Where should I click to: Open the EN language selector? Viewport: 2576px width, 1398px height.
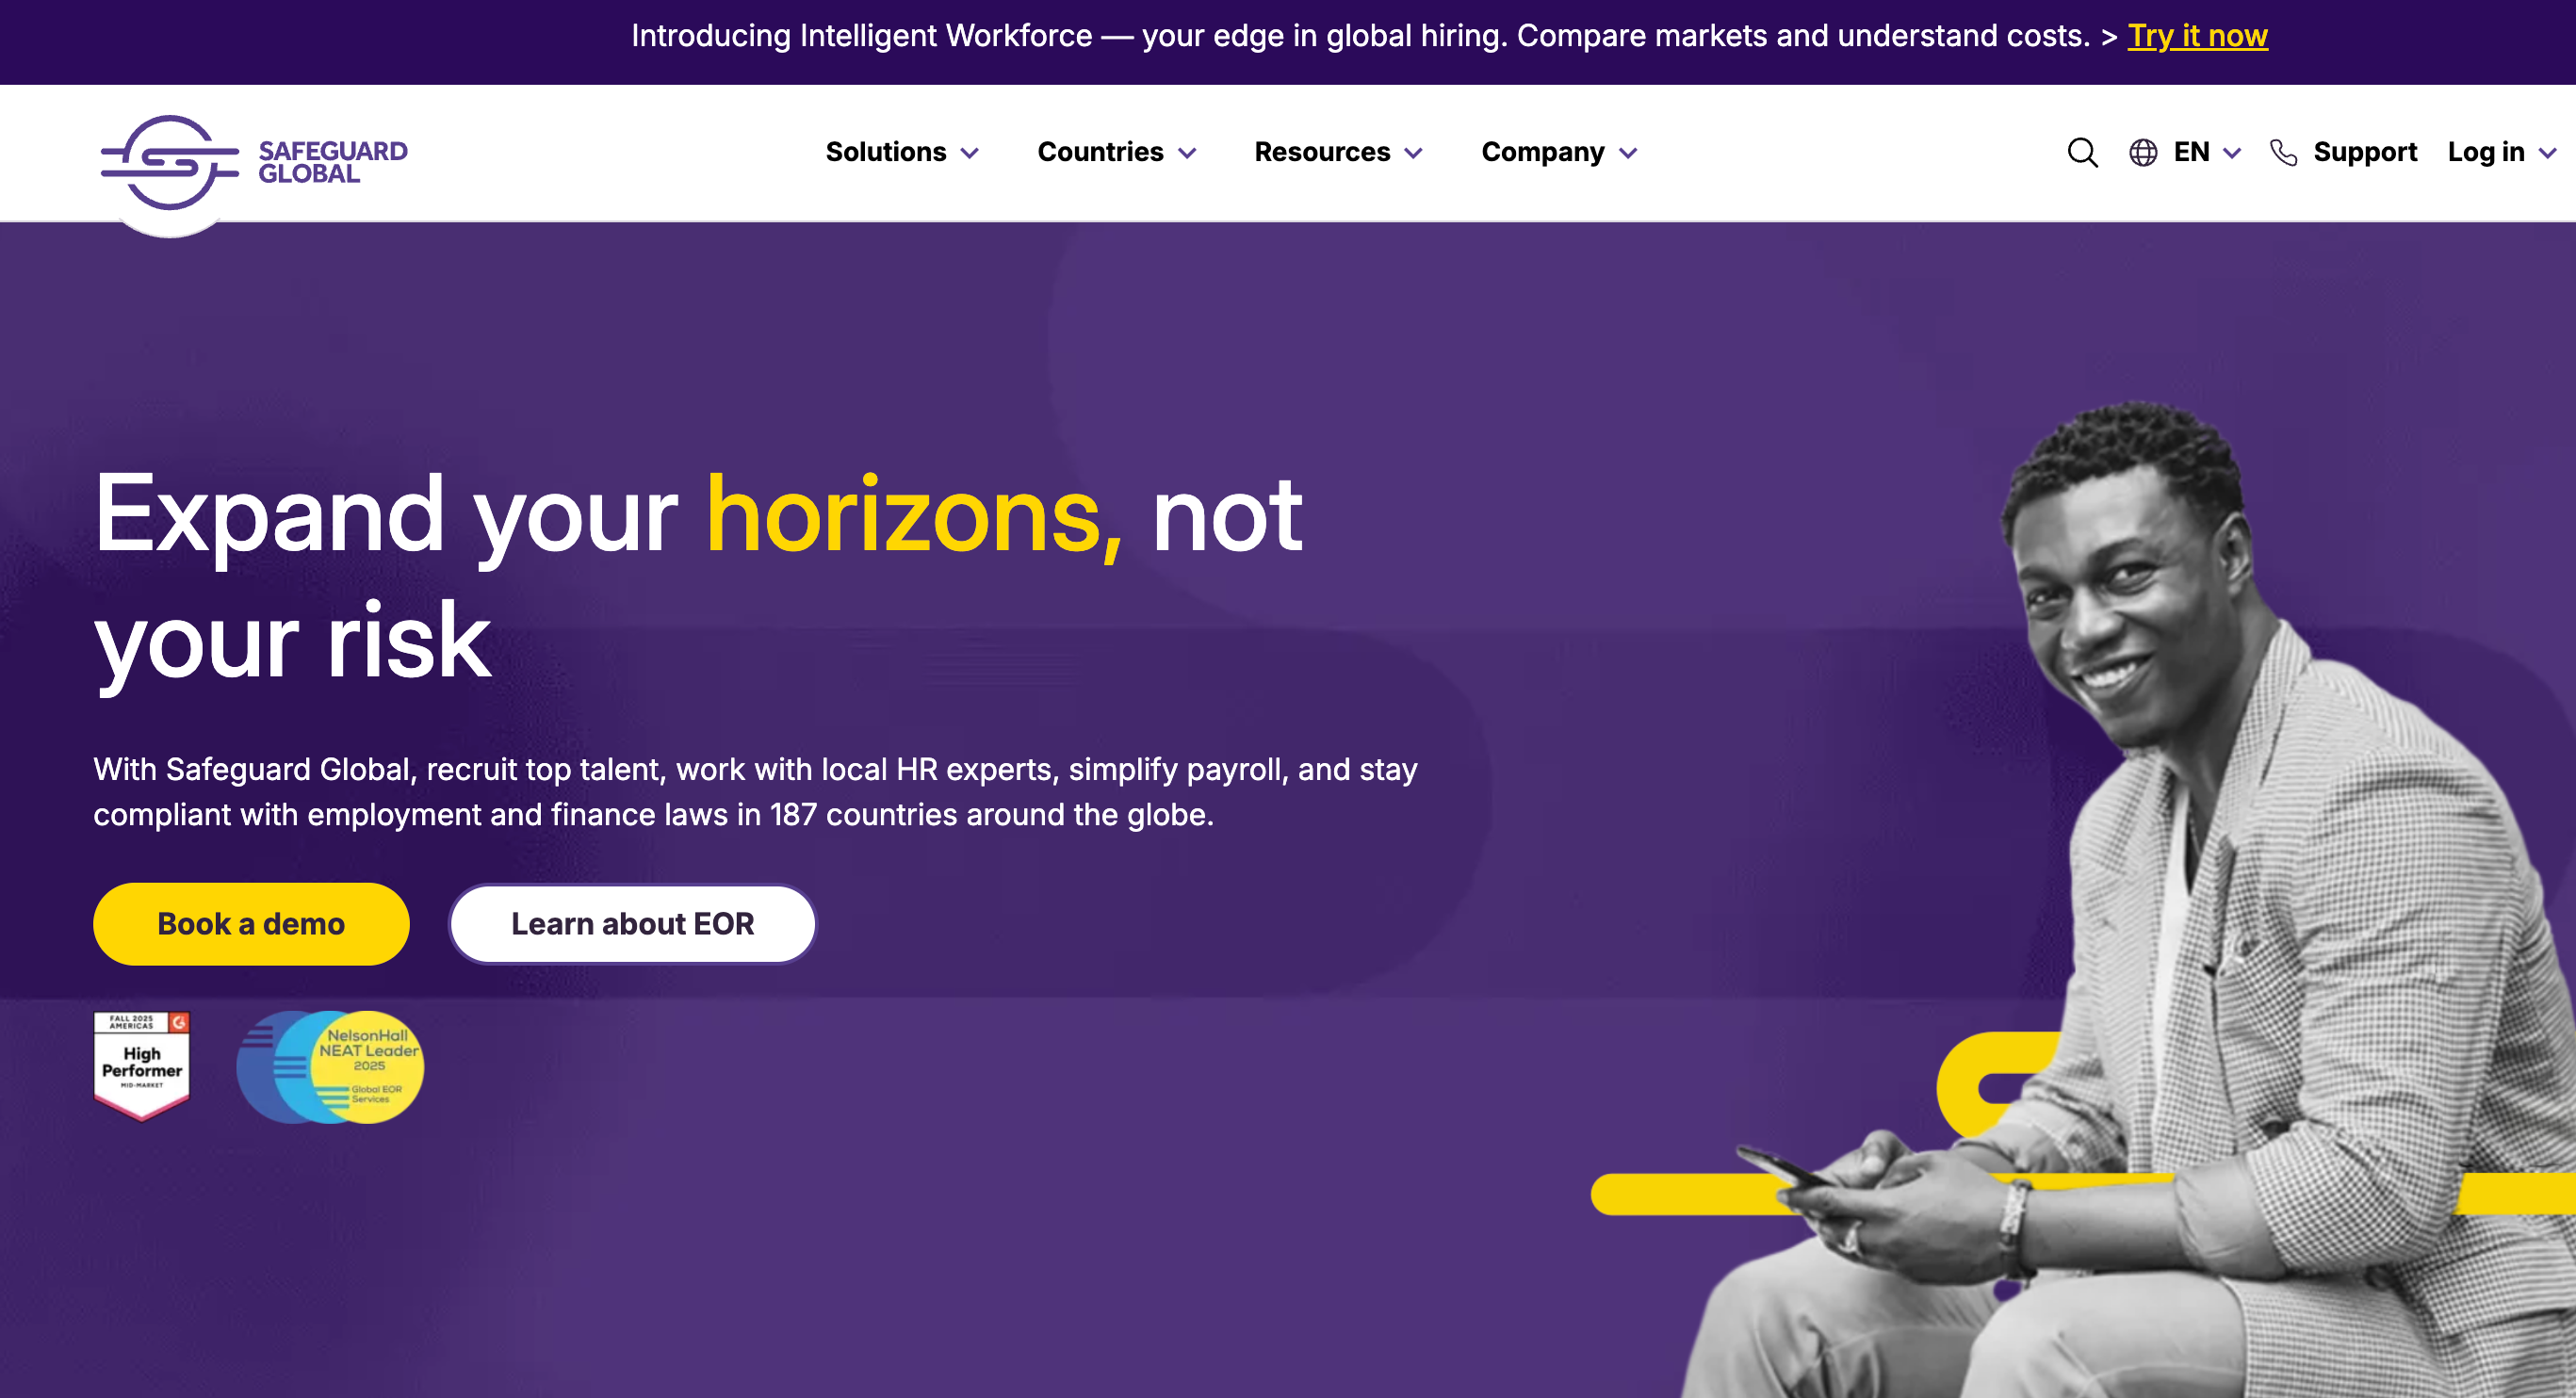point(2207,153)
